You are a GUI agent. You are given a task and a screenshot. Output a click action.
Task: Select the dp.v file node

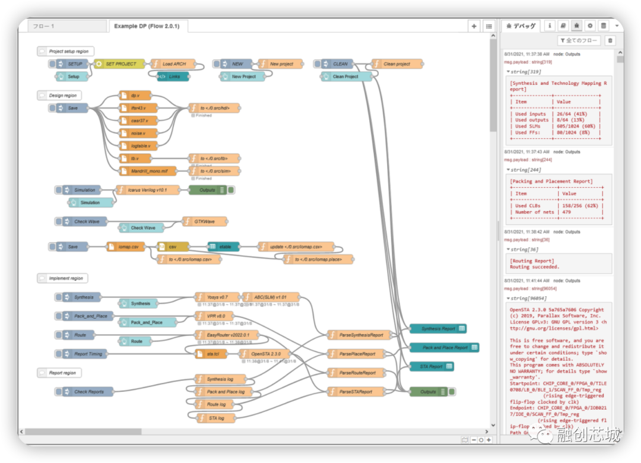click(135, 96)
